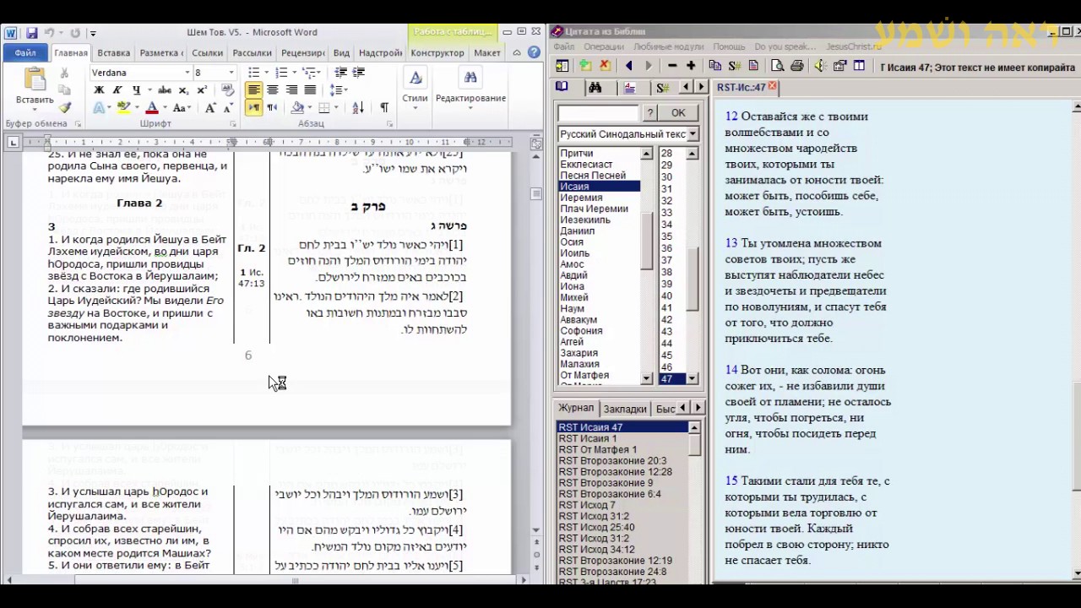Toggle bold formatting
Screen dimensions: 1081x608
click(x=99, y=90)
